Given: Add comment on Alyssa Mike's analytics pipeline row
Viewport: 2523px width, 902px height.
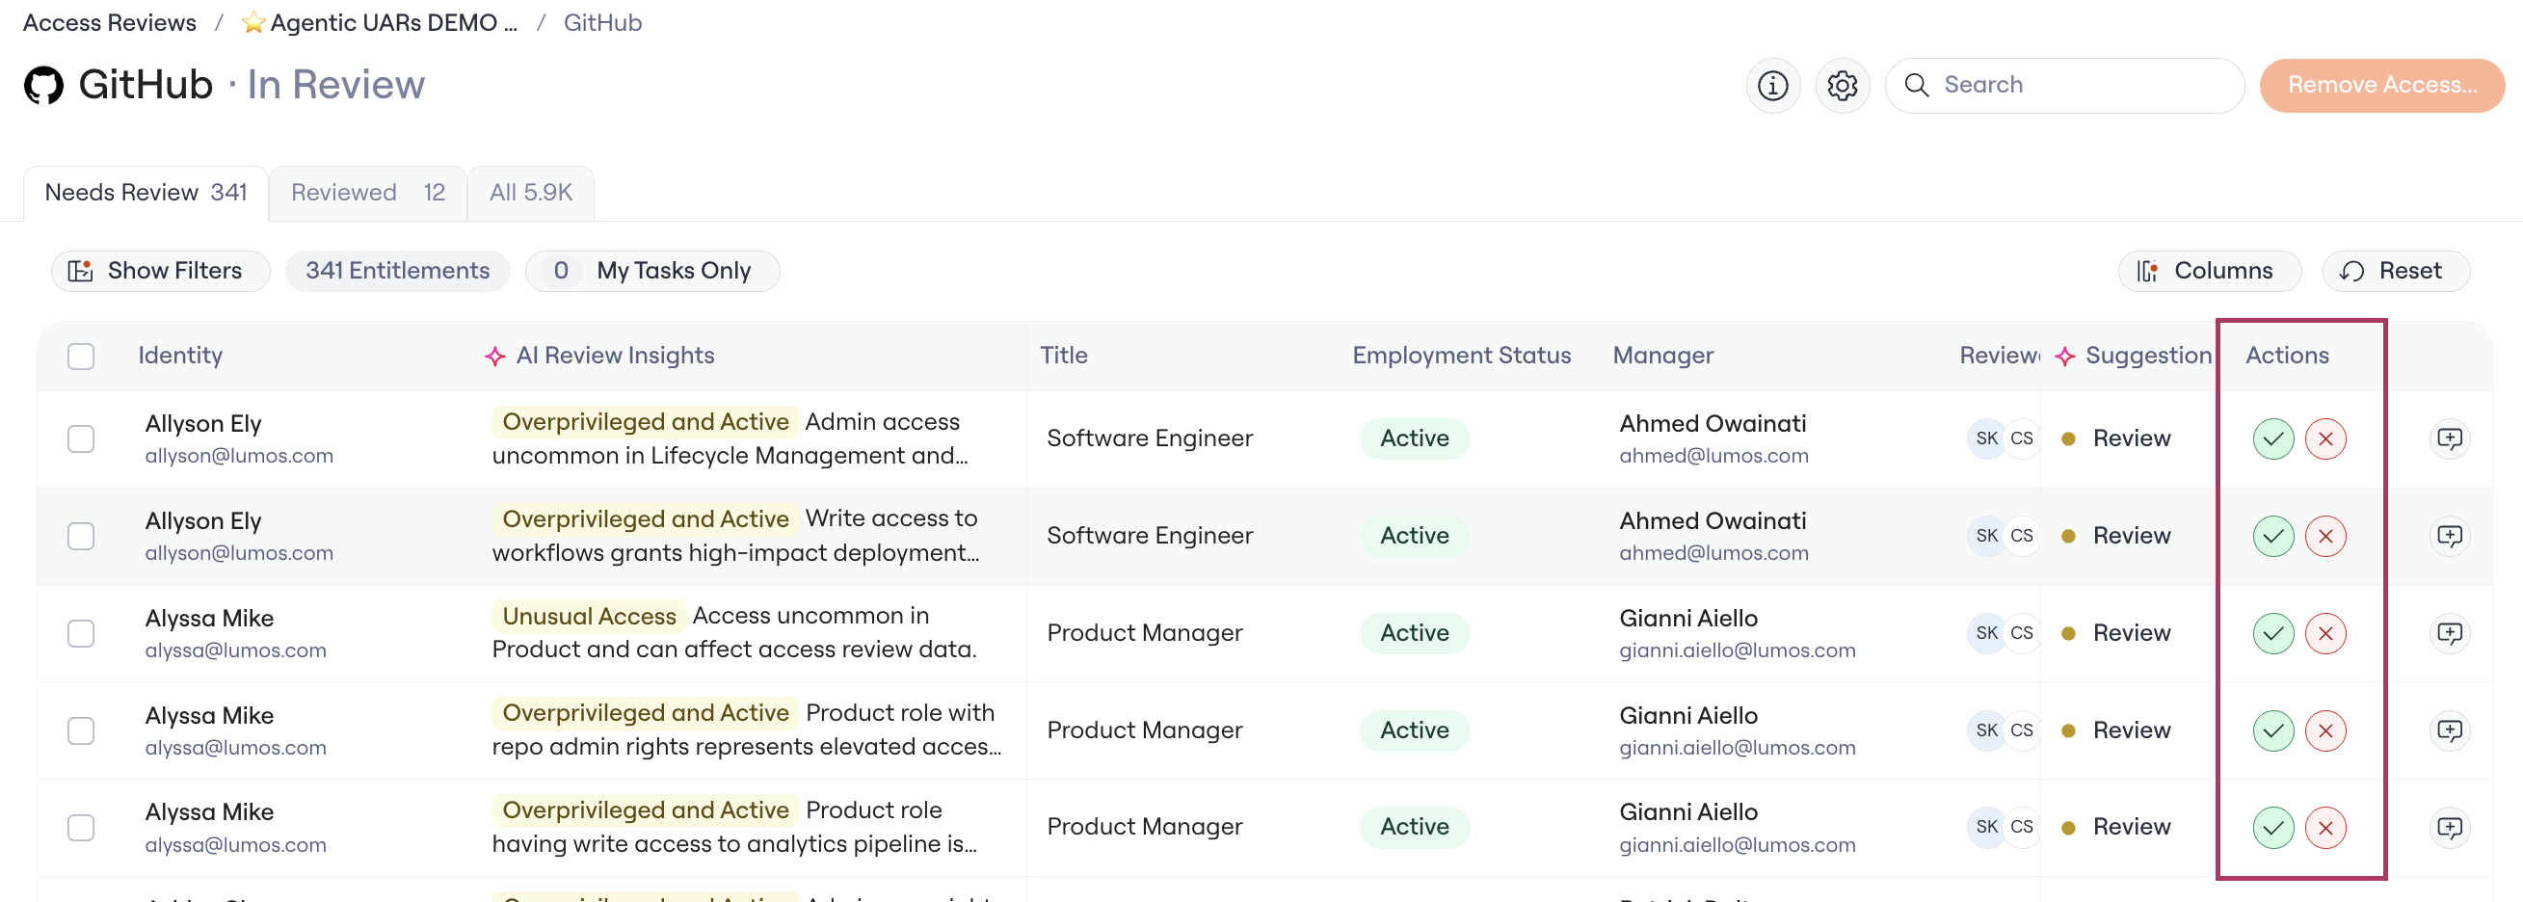Looking at the screenshot, I should 2449,828.
